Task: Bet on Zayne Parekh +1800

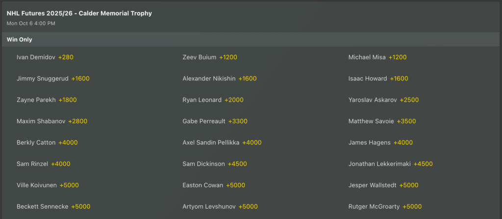Action: pyautogui.click(x=68, y=100)
